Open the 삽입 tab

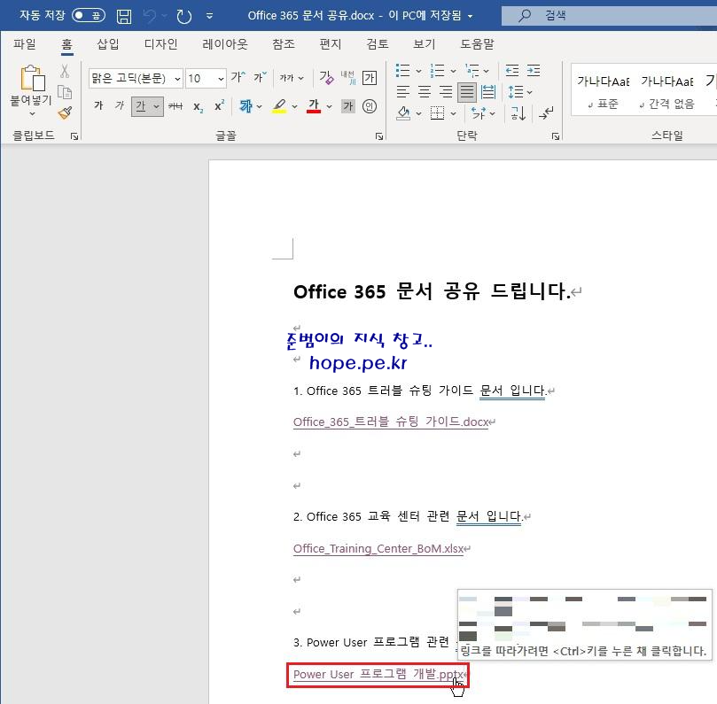pos(108,44)
